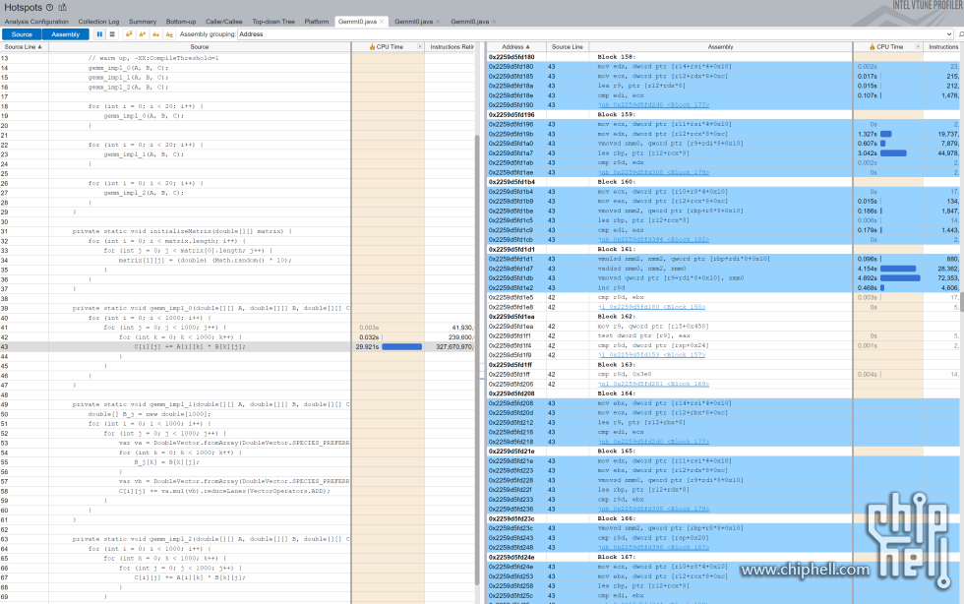Viewport: 964px width, 604px height.
Task: Follow the jl link to Block 158
Action: (651, 307)
